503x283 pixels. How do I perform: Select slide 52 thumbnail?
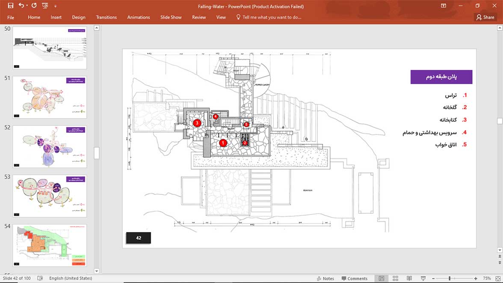(50, 146)
